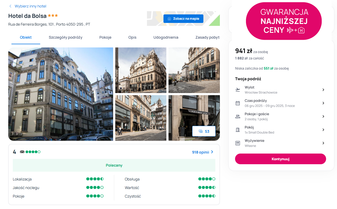Open the 918 opinii reviews link
Viewport: 337px width, 209px height.
(x=203, y=152)
